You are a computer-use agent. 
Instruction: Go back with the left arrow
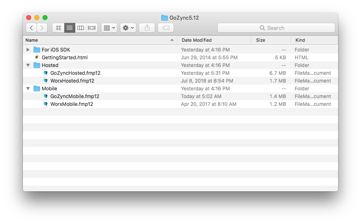31,28
